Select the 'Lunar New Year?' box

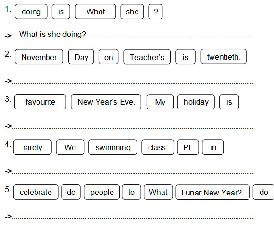(x=213, y=192)
